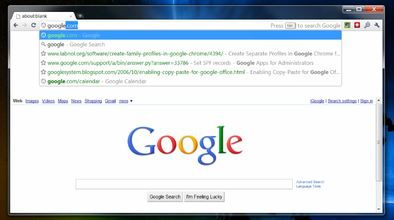Viewport: 394px width, 220px height.
Task: Click the red asterisk extension icon
Action: pyautogui.click(x=357, y=25)
